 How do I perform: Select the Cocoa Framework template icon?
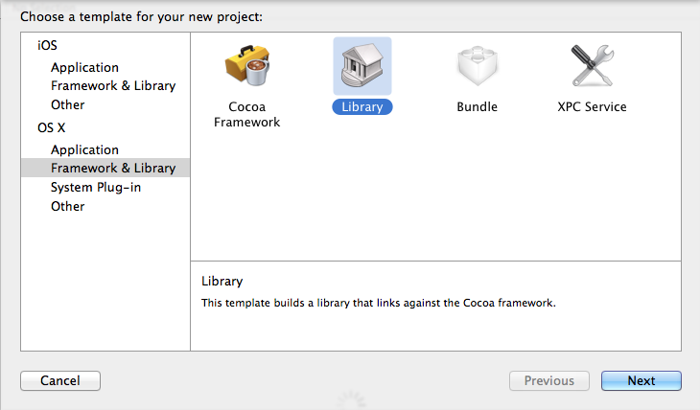[x=246, y=65]
